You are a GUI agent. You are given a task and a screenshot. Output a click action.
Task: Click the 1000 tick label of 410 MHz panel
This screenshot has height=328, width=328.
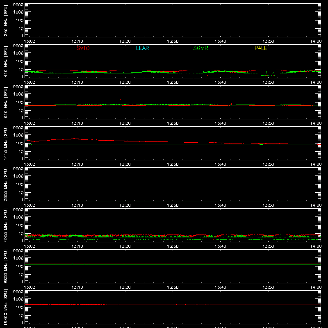[x=18, y=53]
